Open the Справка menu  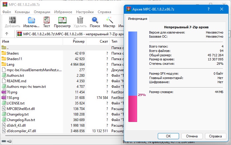point(104,12)
